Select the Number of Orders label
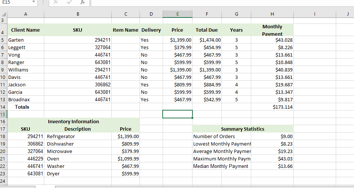The height and width of the screenshot is (188, 354). (222, 137)
